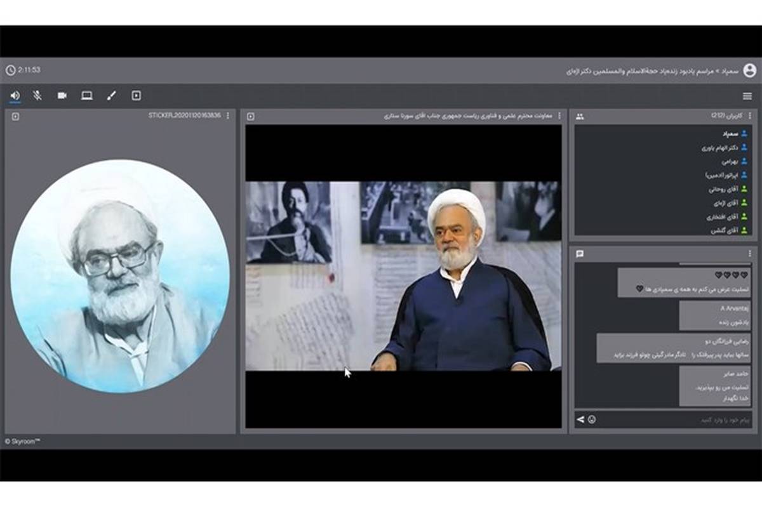This screenshot has width=762, height=507.
Task: Click the media playback toolbar icon
Action: tap(136, 96)
